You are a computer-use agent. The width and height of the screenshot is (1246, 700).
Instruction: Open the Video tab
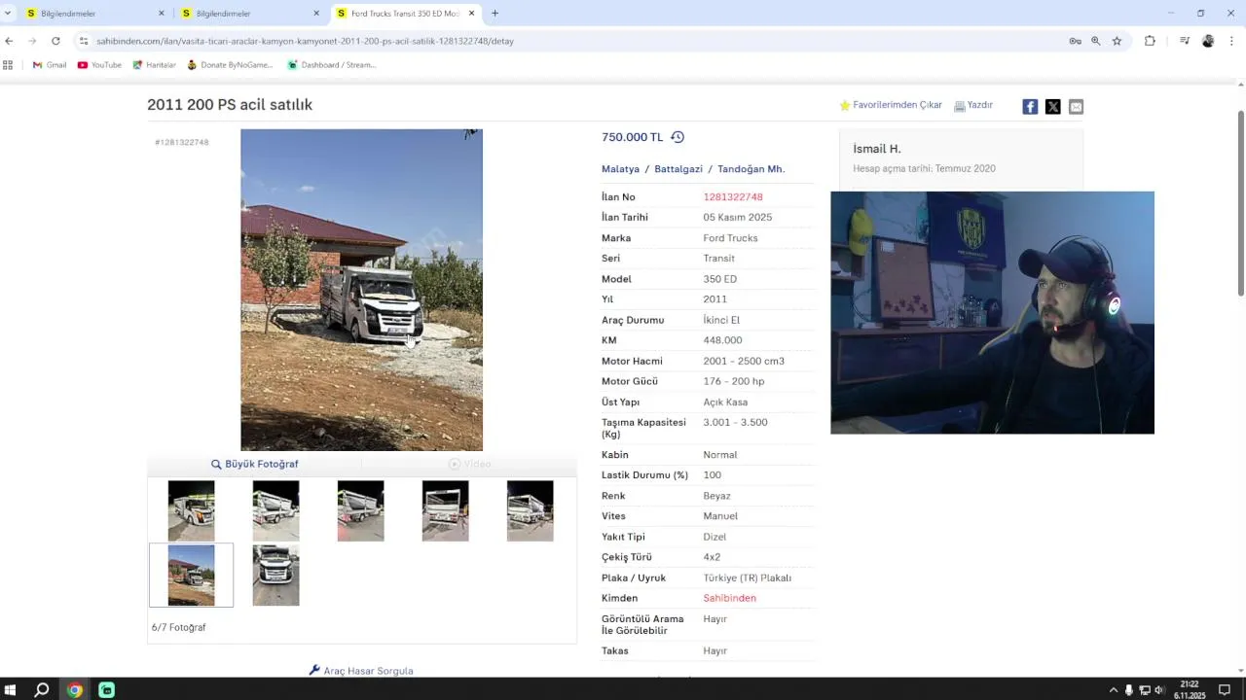pyautogui.click(x=469, y=464)
